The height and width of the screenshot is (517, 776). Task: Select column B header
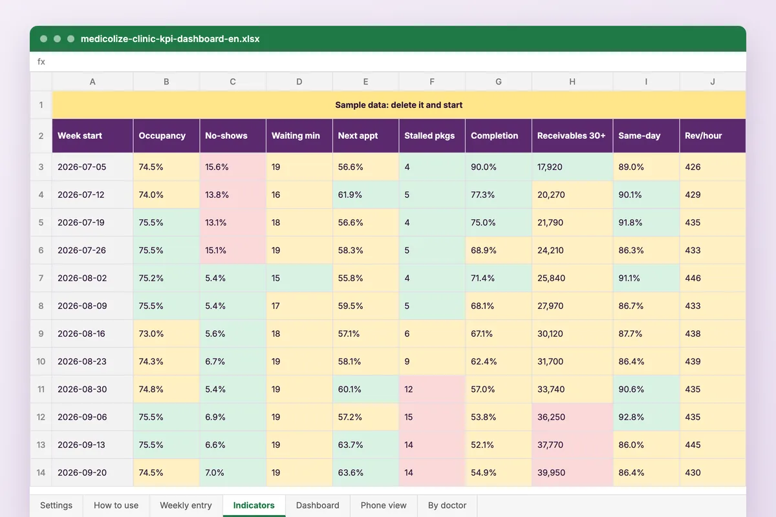tap(166, 81)
